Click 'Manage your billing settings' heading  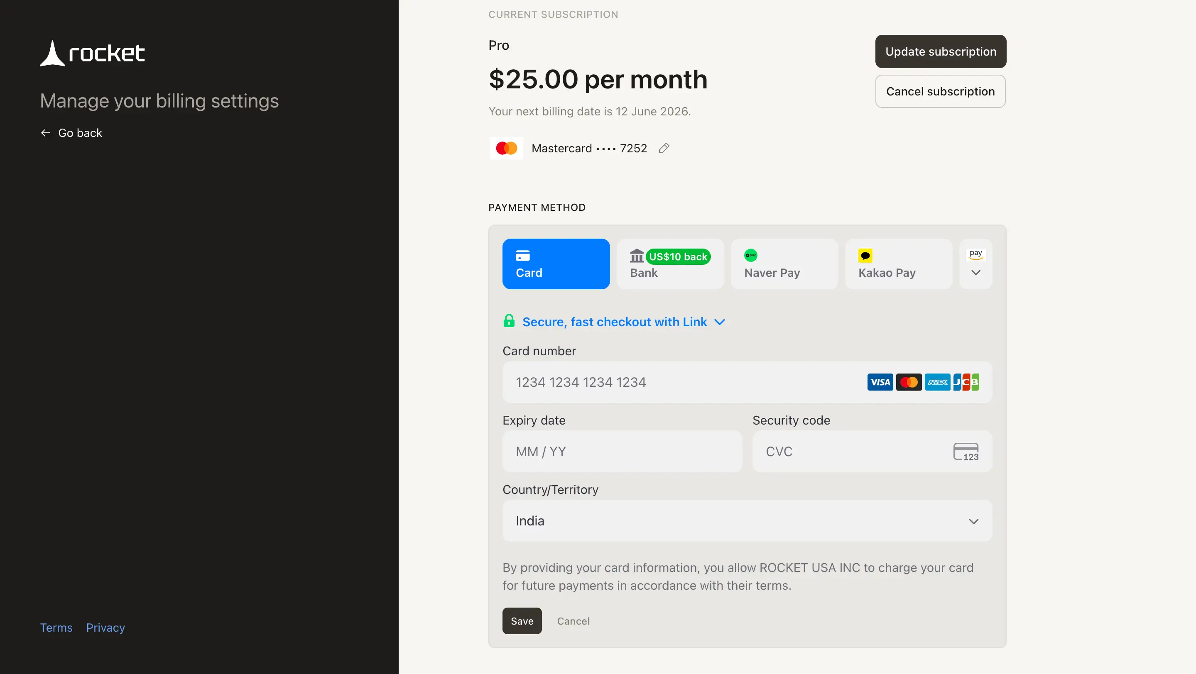tap(159, 101)
